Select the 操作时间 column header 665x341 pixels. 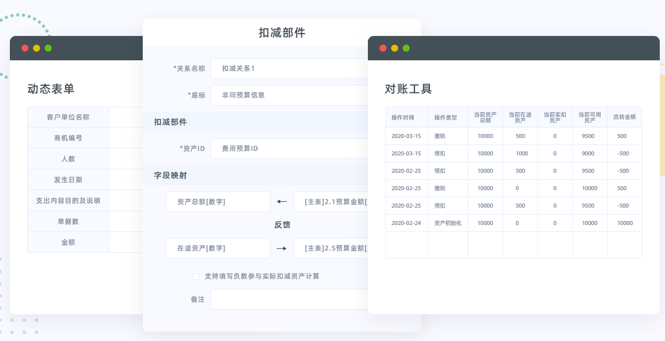tap(406, 117)
